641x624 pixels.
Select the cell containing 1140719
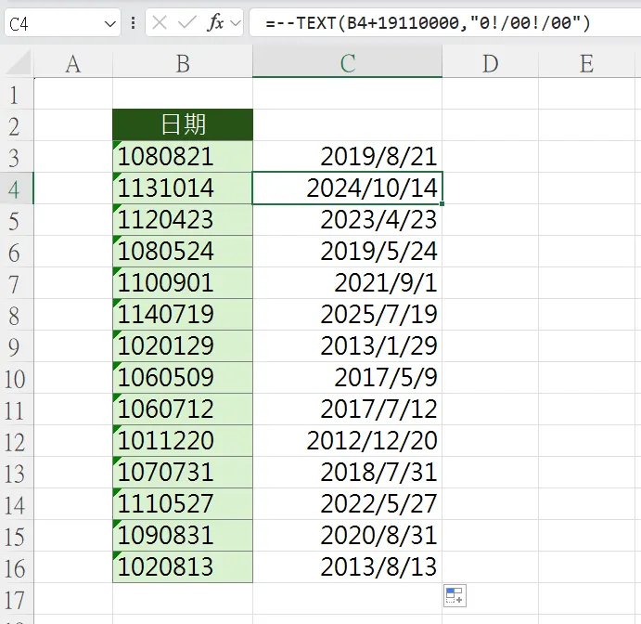pos(183,314)
